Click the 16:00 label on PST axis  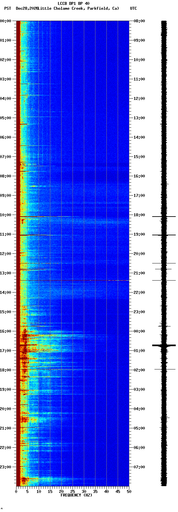(5, 331)
